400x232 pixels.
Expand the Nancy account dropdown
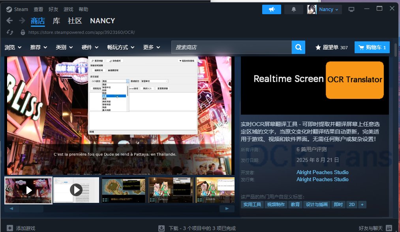point(329,9)
